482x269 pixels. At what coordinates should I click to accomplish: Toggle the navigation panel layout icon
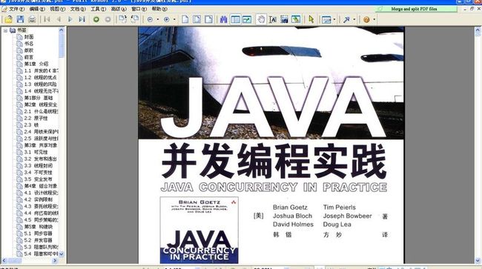(x=236, y=19)
